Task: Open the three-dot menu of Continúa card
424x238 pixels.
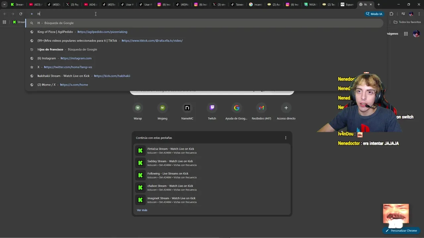Action: [286, 138]
